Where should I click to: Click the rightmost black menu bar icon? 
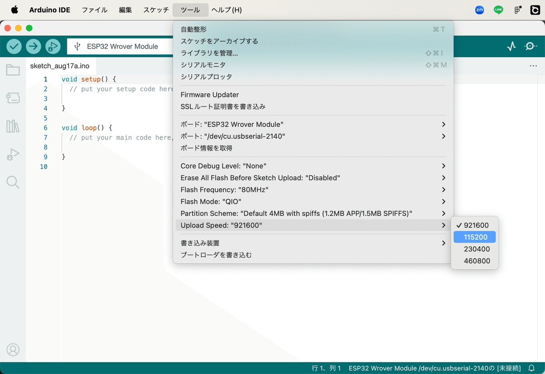click(535, 10)
